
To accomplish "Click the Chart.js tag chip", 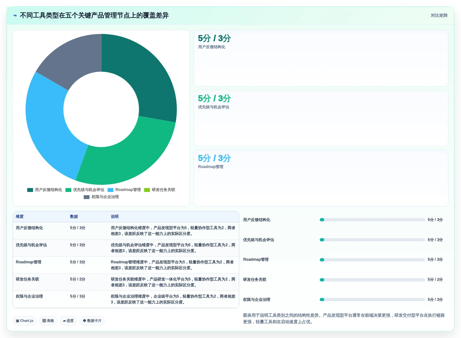I will click(x=25, y=321).
